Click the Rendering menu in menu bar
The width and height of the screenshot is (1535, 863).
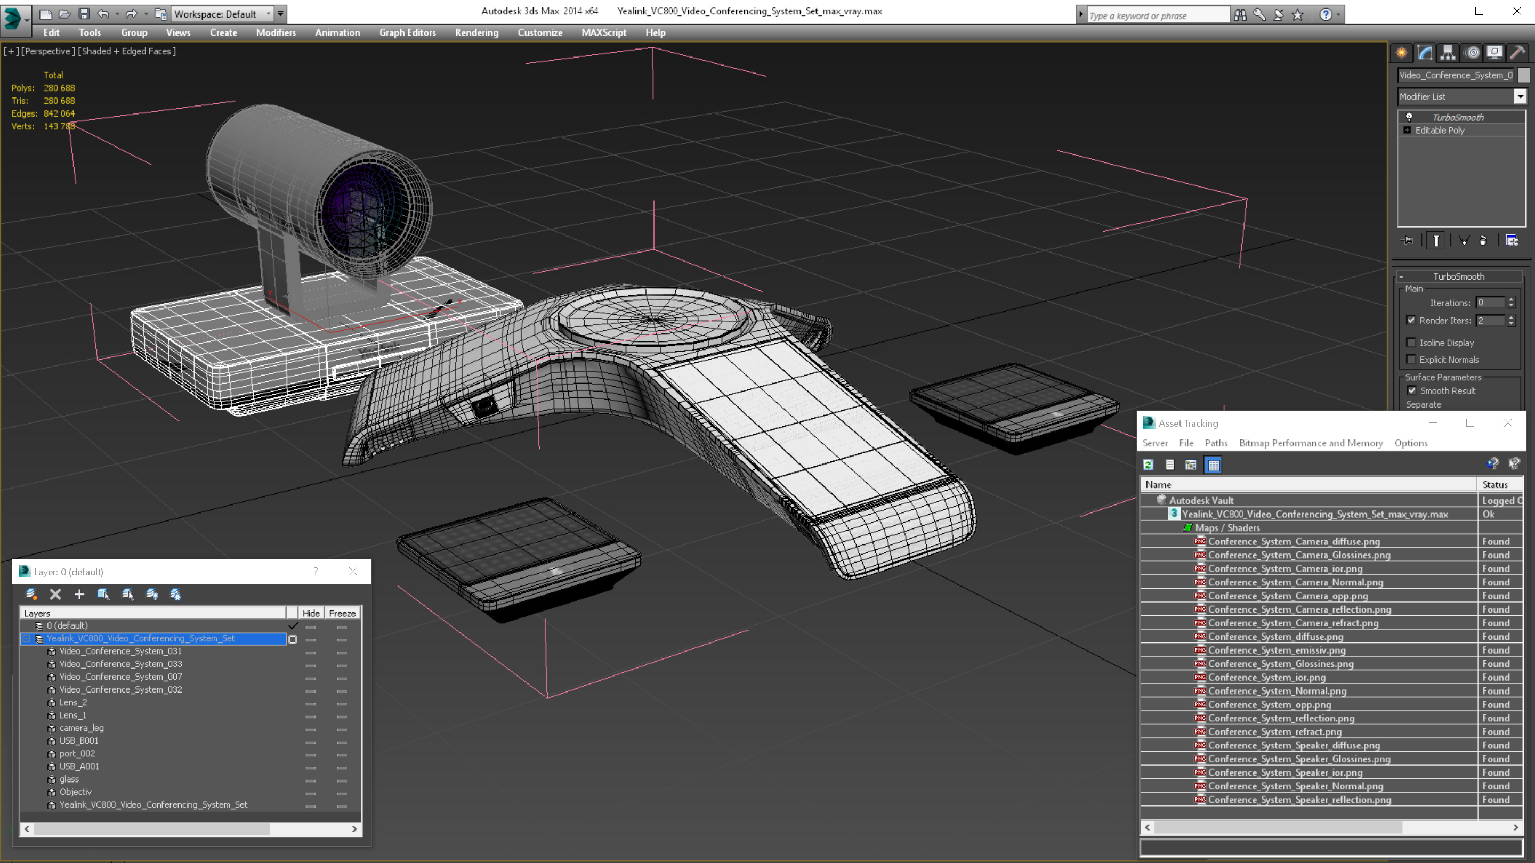(x=475, y=32)
